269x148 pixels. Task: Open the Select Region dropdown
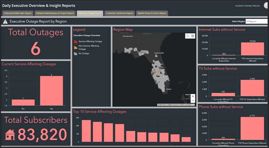point(256,21)
